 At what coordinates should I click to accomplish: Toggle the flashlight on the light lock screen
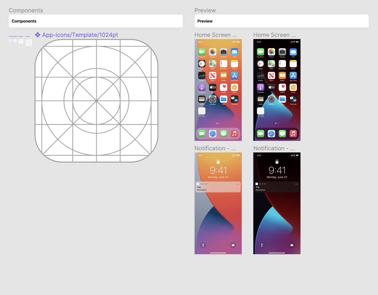(203, 245)
